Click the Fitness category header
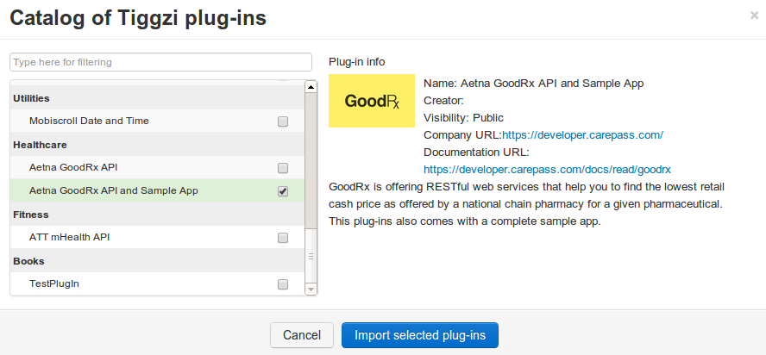 31,215
